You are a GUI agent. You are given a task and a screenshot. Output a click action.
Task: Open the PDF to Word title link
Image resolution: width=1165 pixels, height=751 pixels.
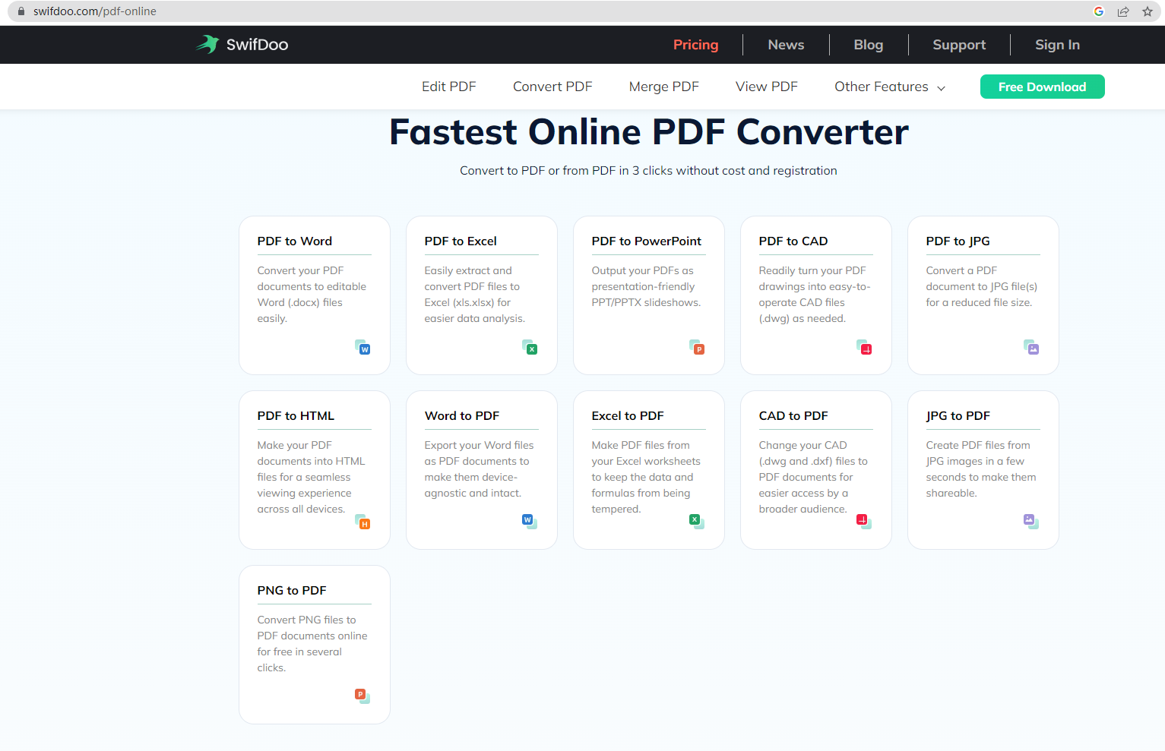[294, 241]
